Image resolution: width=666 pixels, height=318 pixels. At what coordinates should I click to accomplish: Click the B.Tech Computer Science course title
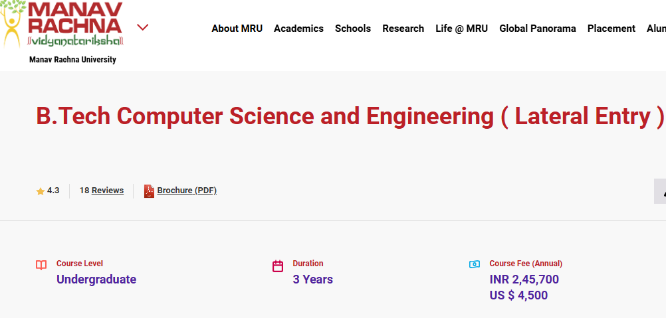pyautogui.click(x=350, y=116)
